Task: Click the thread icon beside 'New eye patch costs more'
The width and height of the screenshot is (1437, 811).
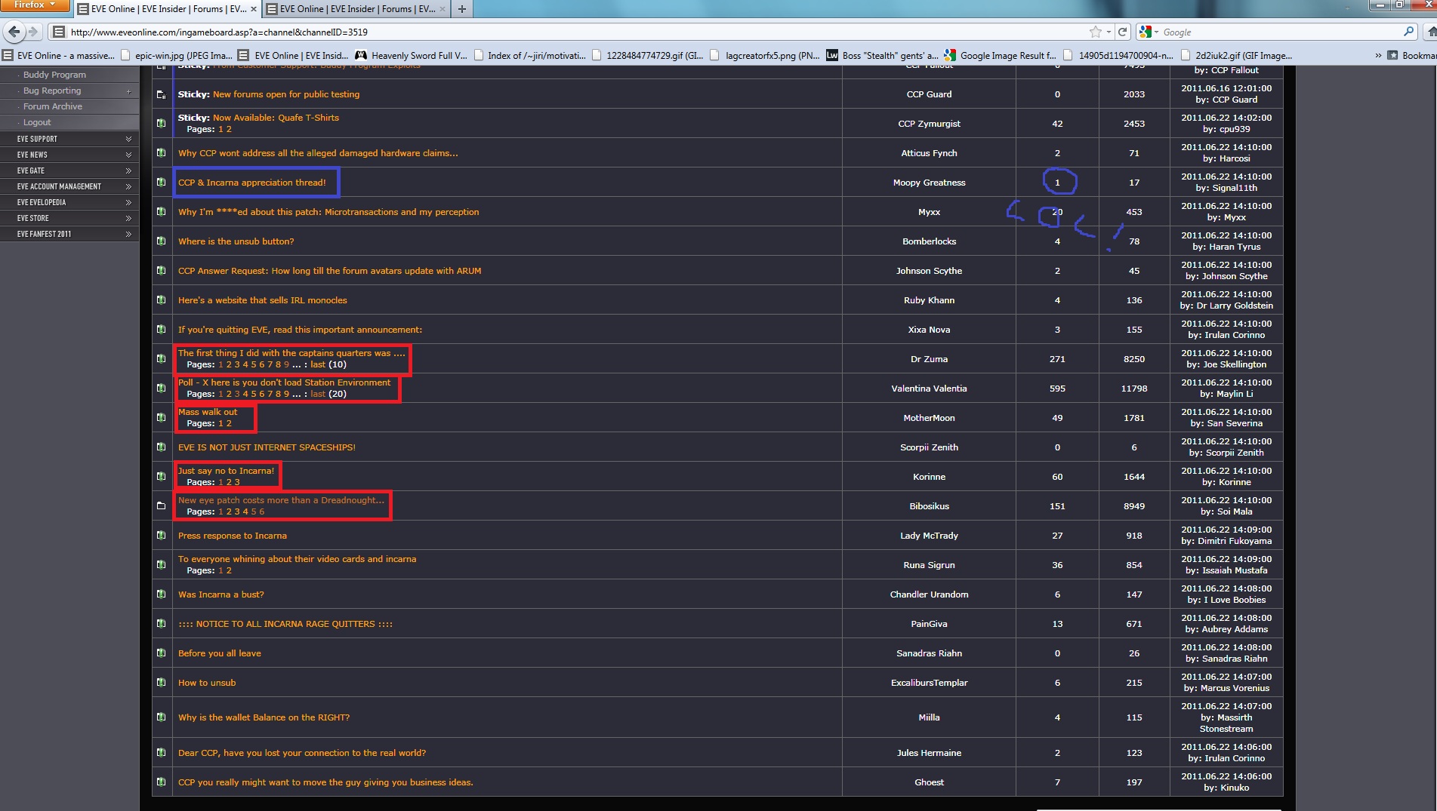Action: point(161,505)
